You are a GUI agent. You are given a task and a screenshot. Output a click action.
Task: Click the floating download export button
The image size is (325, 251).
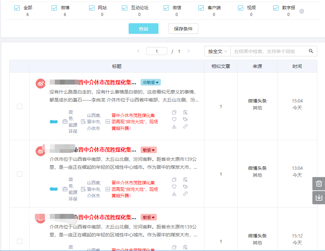coord(319,198)
